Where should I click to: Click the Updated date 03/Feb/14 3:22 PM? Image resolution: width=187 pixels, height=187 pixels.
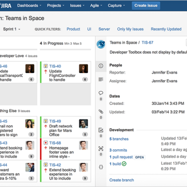pos(168,112)
